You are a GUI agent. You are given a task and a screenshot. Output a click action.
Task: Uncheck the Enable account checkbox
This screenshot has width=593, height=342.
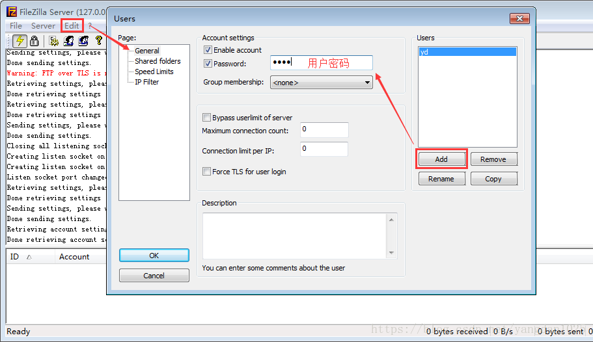pyautogui.click(x=208, y=50)
